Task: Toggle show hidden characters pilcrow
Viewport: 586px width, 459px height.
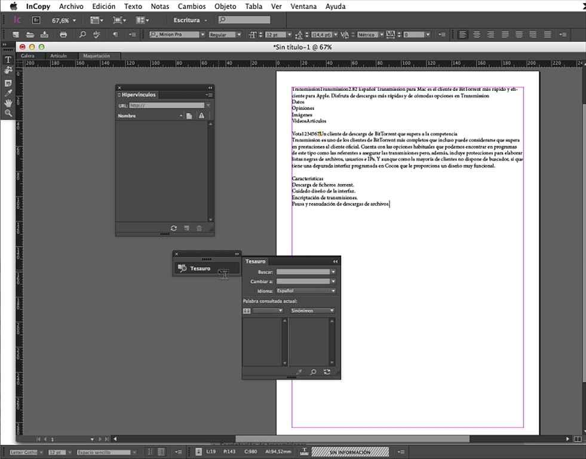Action: pyautogui.click(x=115, y=35)
